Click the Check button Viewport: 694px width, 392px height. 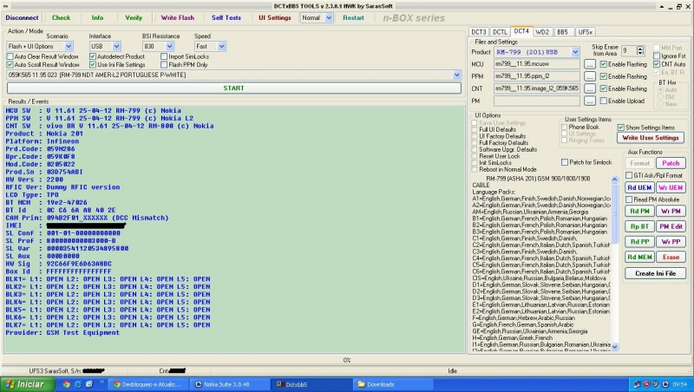pos(61,17)
